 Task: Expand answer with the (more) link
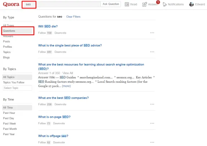(66, 86)
